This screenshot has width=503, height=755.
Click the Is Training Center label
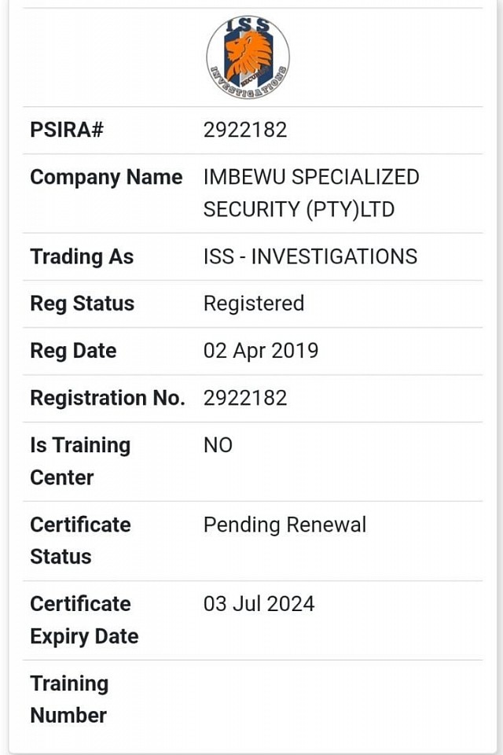pyautogui.click(x=80, y=462)
